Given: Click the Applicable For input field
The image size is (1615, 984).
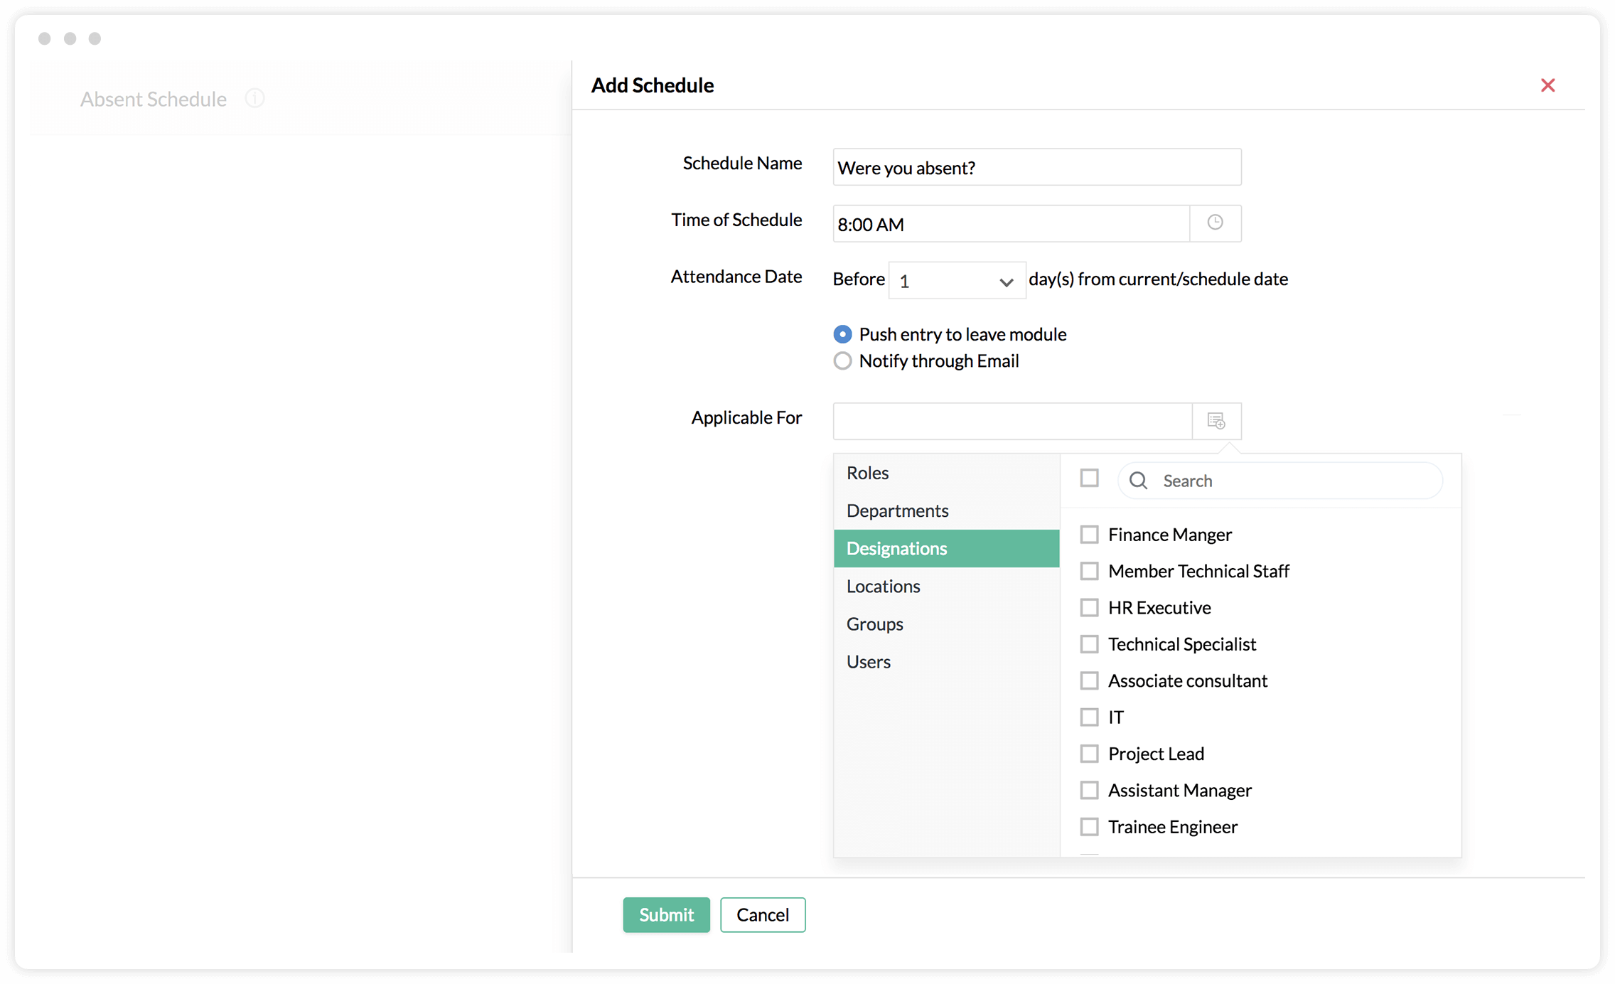Looking at the screenshot, I should point(1012,421).
